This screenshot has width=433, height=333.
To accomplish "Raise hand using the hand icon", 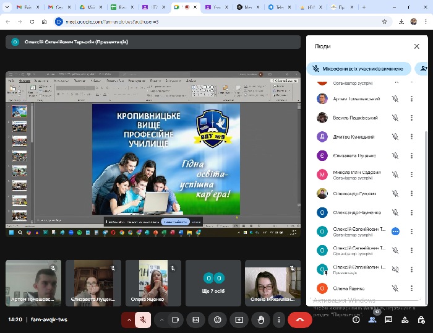I will (261, 319).
